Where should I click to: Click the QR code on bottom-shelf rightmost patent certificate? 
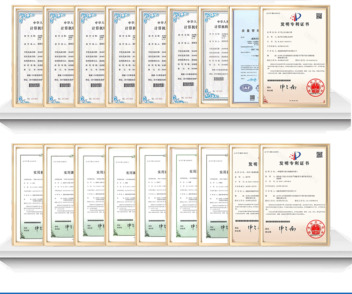(319, 154)
